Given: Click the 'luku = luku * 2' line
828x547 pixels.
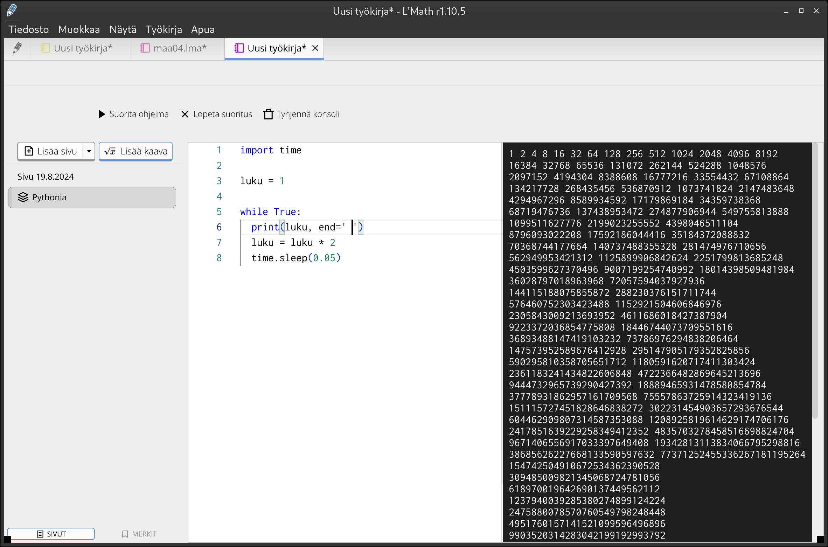Looking at the screenshot, I should (293, 243).
